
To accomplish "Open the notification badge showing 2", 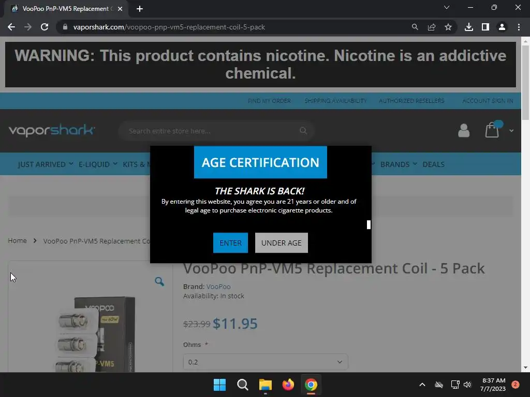I will (516, 385).
